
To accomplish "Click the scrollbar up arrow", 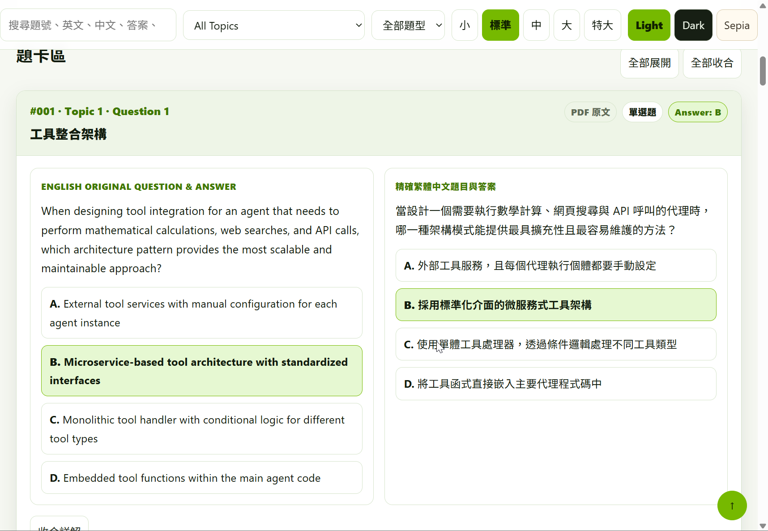I will click(763, 5).
